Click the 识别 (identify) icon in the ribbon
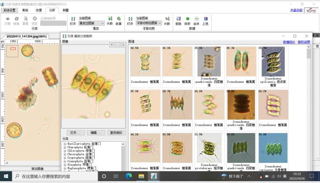Viewport: 320px width, 183px height. click(x=7, y=20)
